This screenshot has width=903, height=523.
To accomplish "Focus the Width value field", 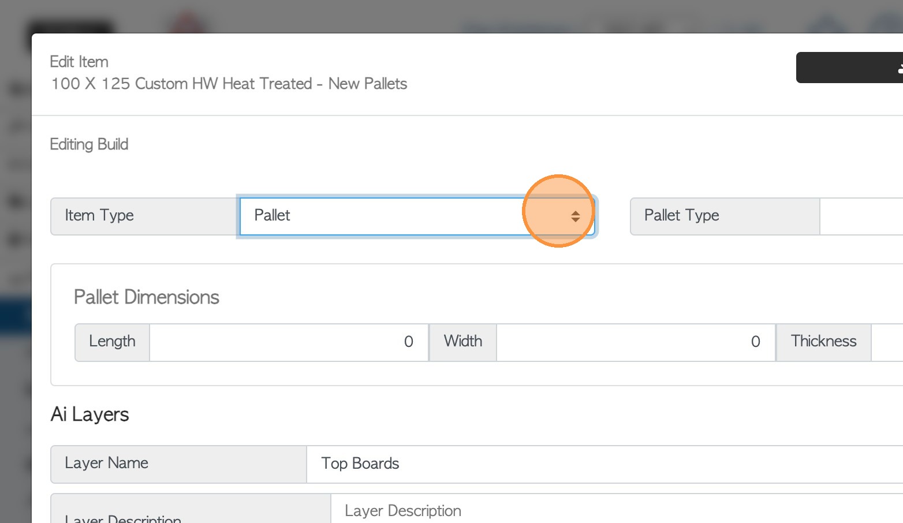I will (635, 342).
